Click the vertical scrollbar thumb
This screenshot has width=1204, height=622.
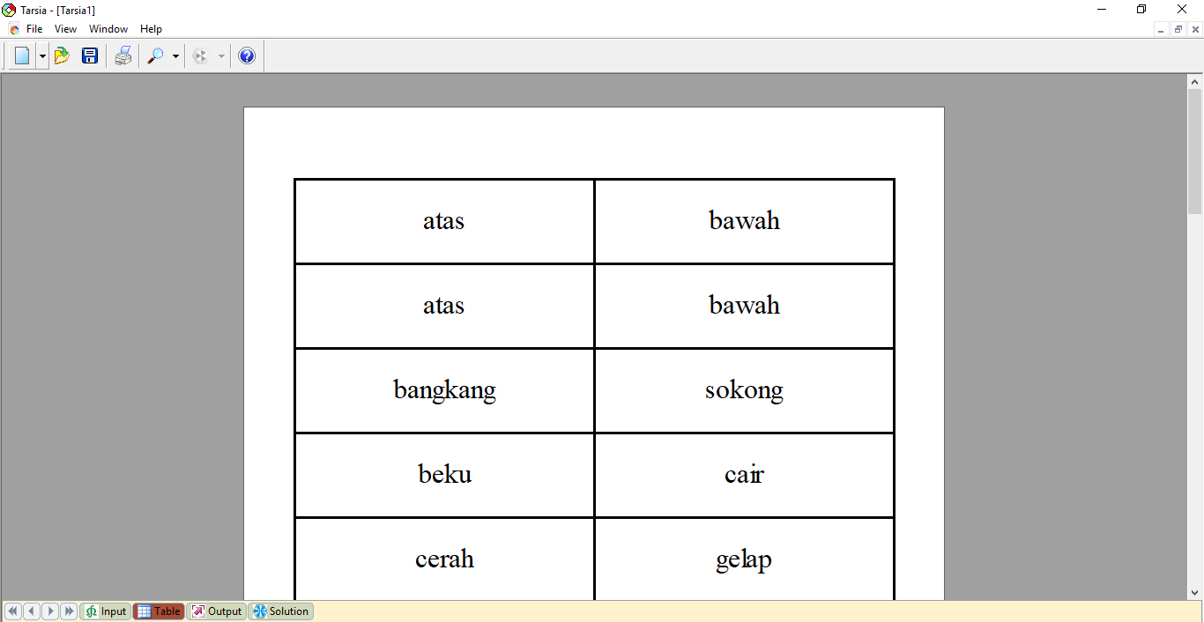[1195, 152]
